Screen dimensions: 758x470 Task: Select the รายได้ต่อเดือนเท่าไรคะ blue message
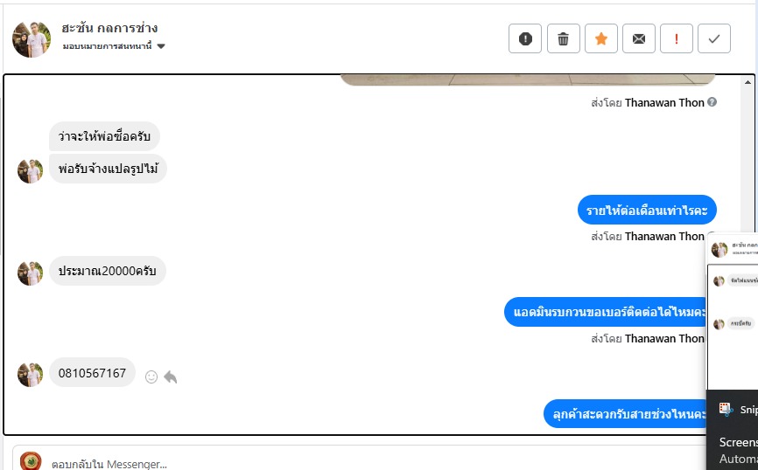[x=647, y=210]
